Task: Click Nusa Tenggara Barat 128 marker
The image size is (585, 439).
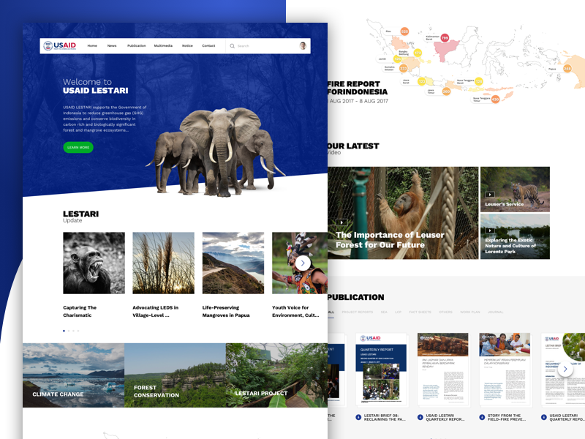Action: coord(479,81)
